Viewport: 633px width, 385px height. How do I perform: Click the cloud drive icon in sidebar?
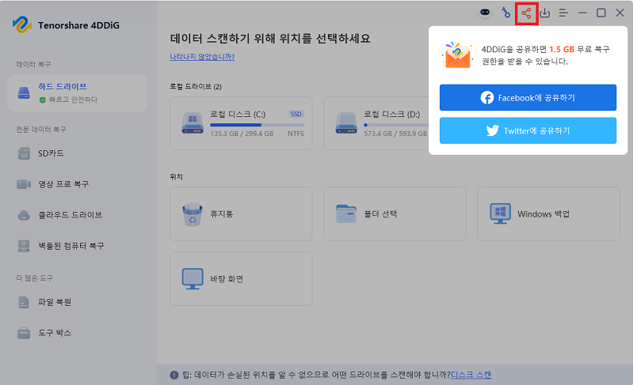24,215
